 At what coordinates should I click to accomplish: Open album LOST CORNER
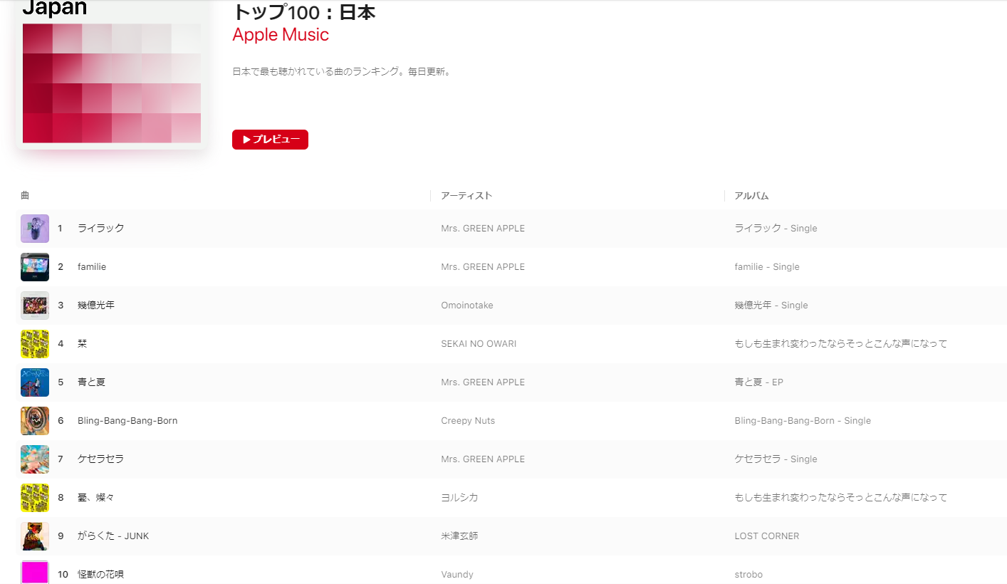pos(767,536)
